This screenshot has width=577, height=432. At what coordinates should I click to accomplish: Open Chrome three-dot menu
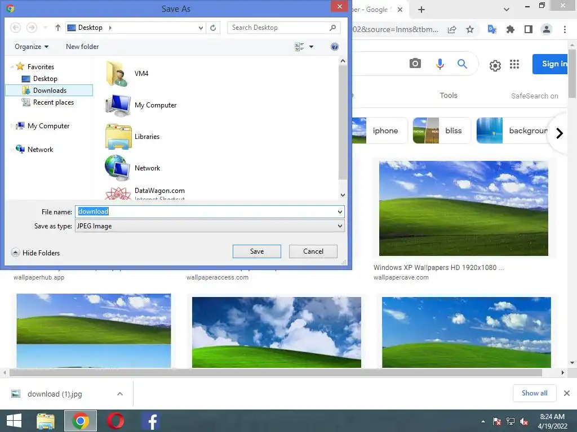[x=565, y=29]
